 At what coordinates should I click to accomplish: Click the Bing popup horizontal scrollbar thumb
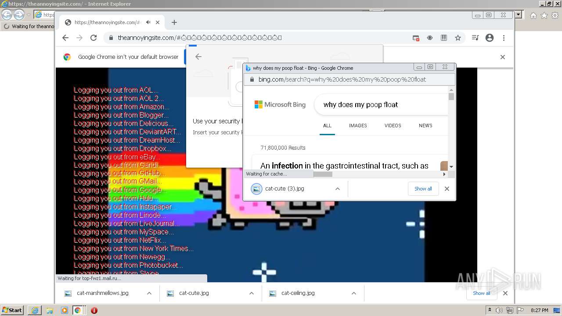(323, 174)
